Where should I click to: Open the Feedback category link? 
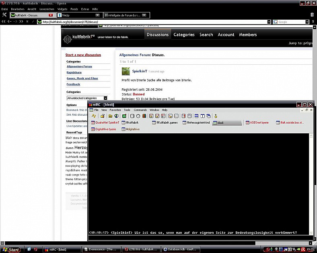point(73,84)
